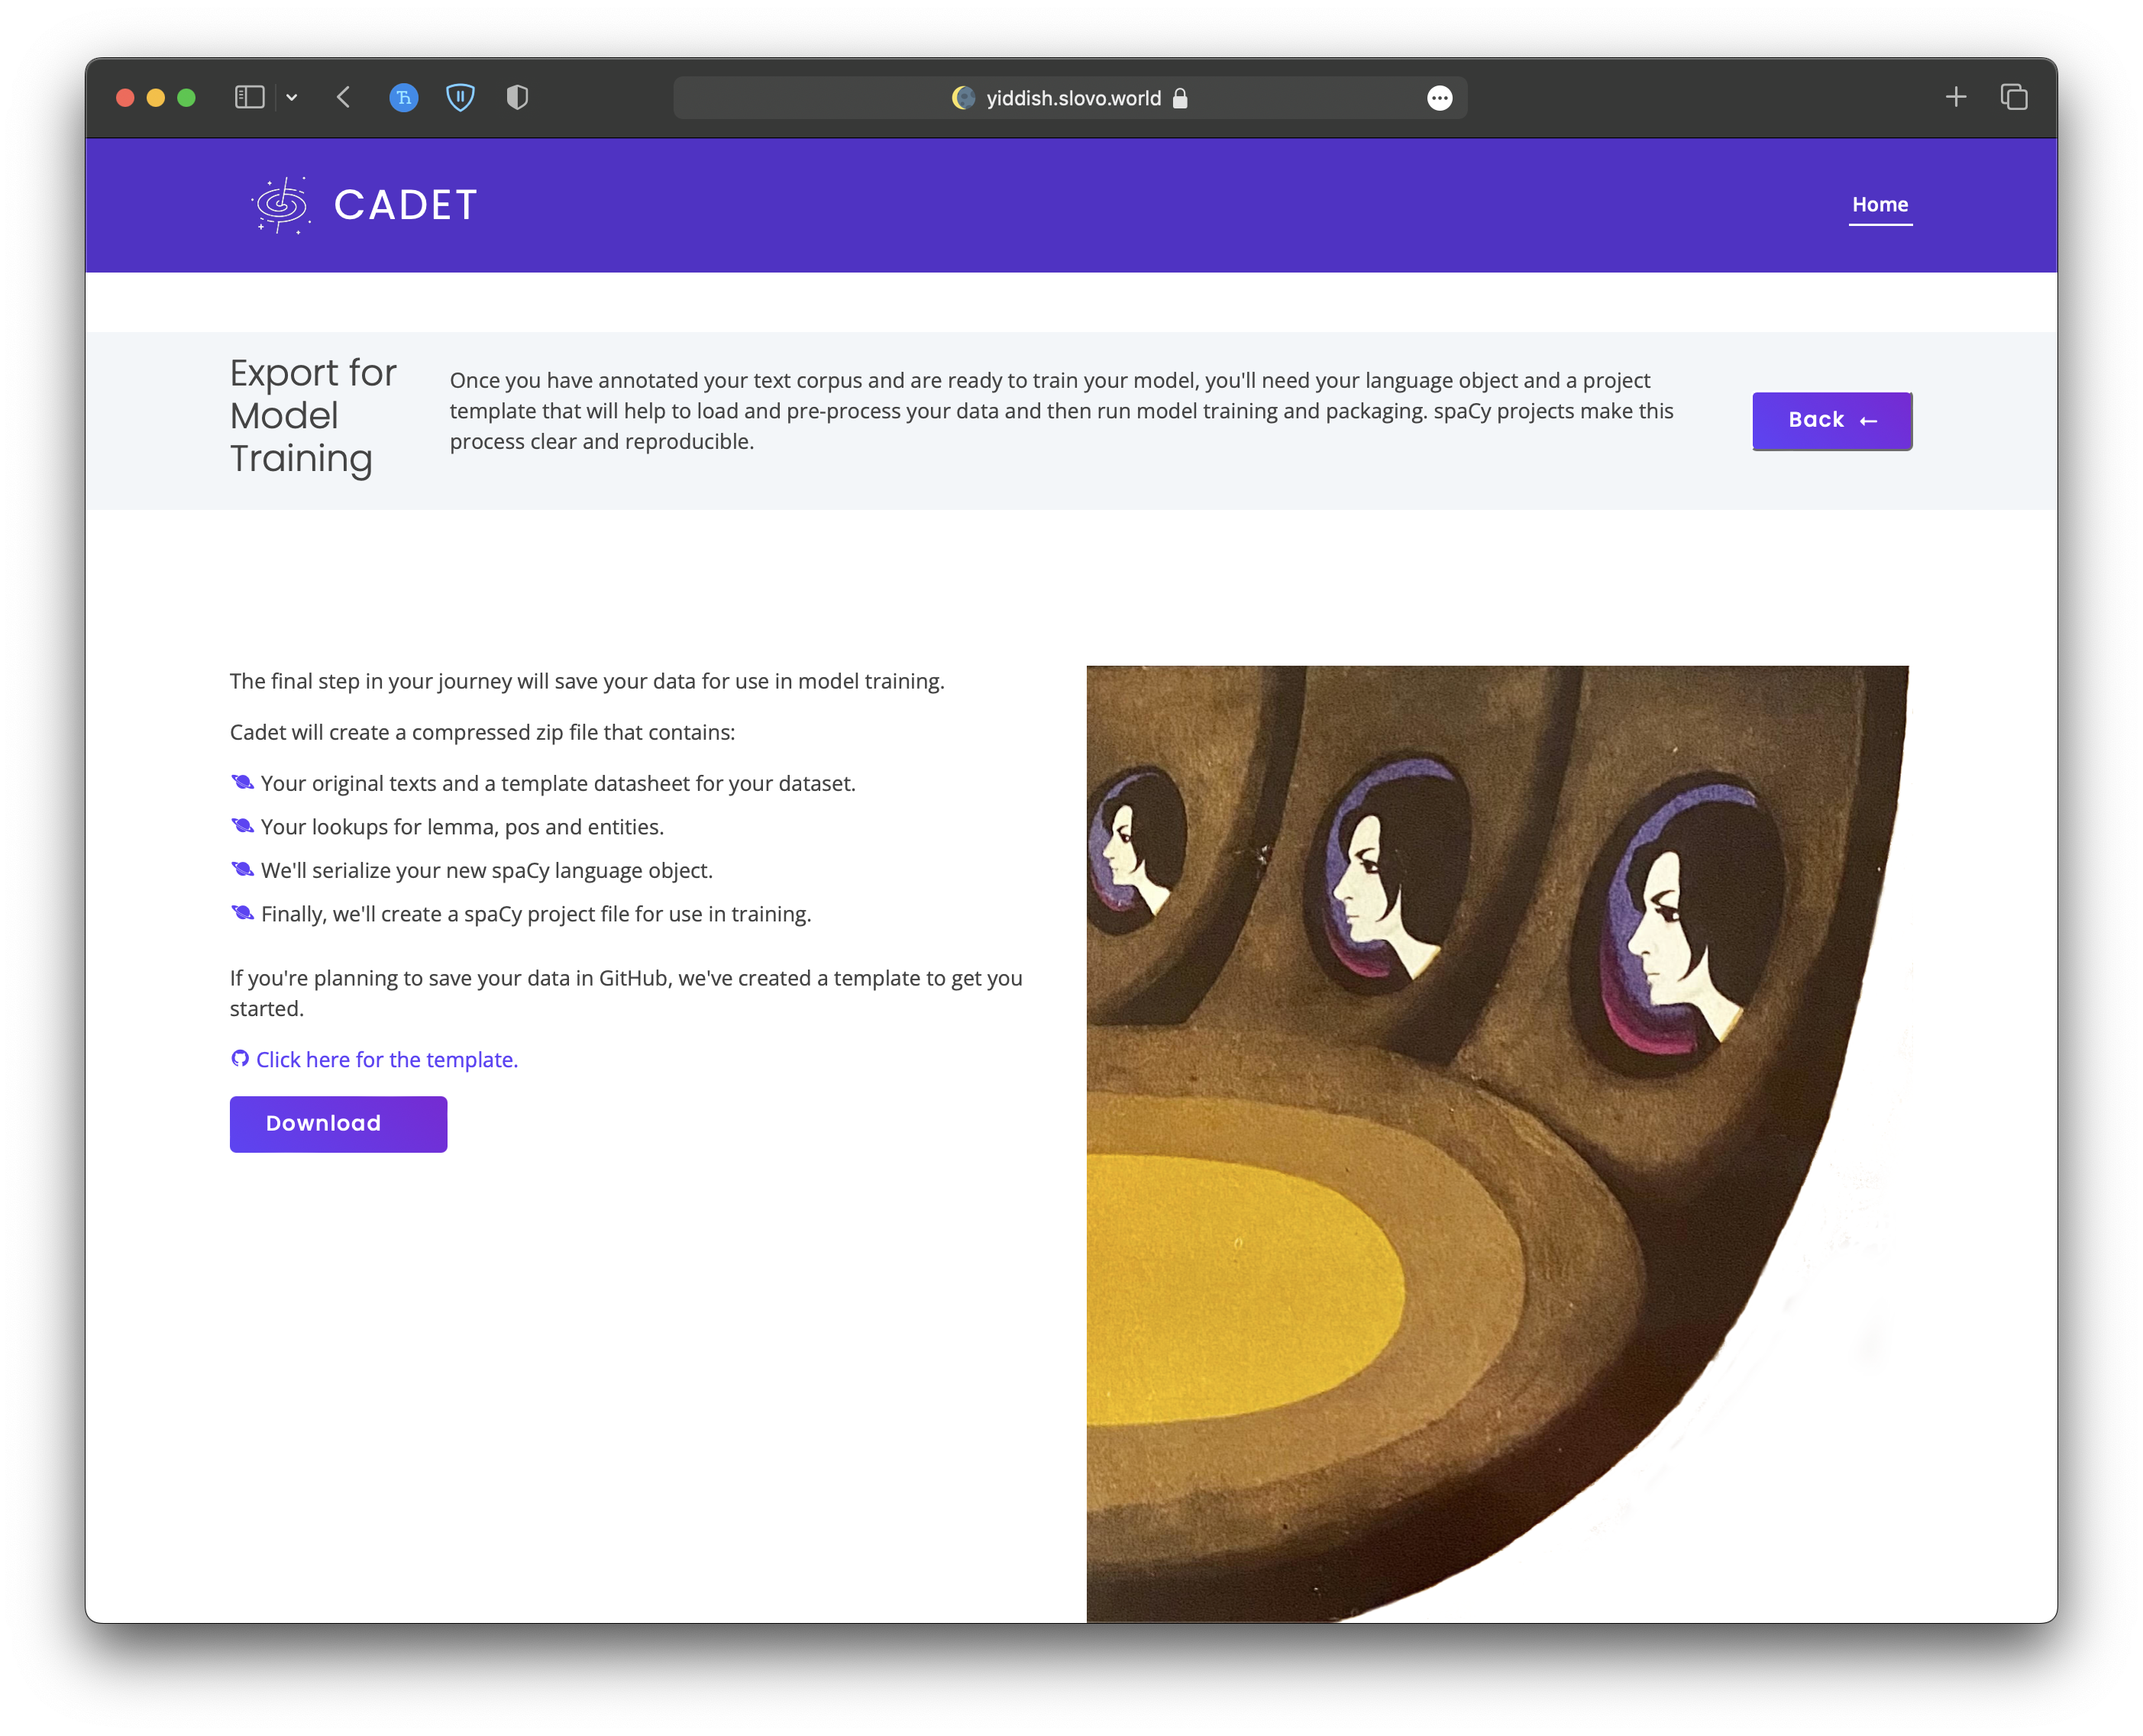Go back with the browser arrow
Viewport: 2143px width, 1736px height.
[343, 97]
